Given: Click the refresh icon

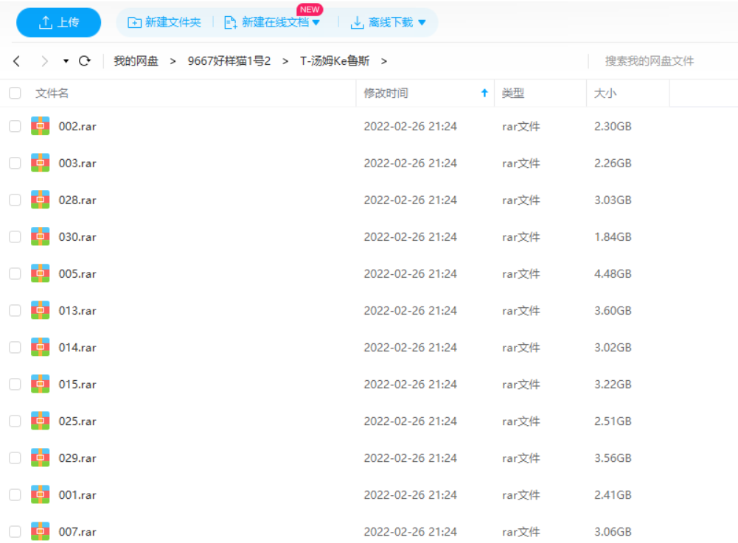Looking at the screenshot, I should pyautogui.click(x=85, y=61).
